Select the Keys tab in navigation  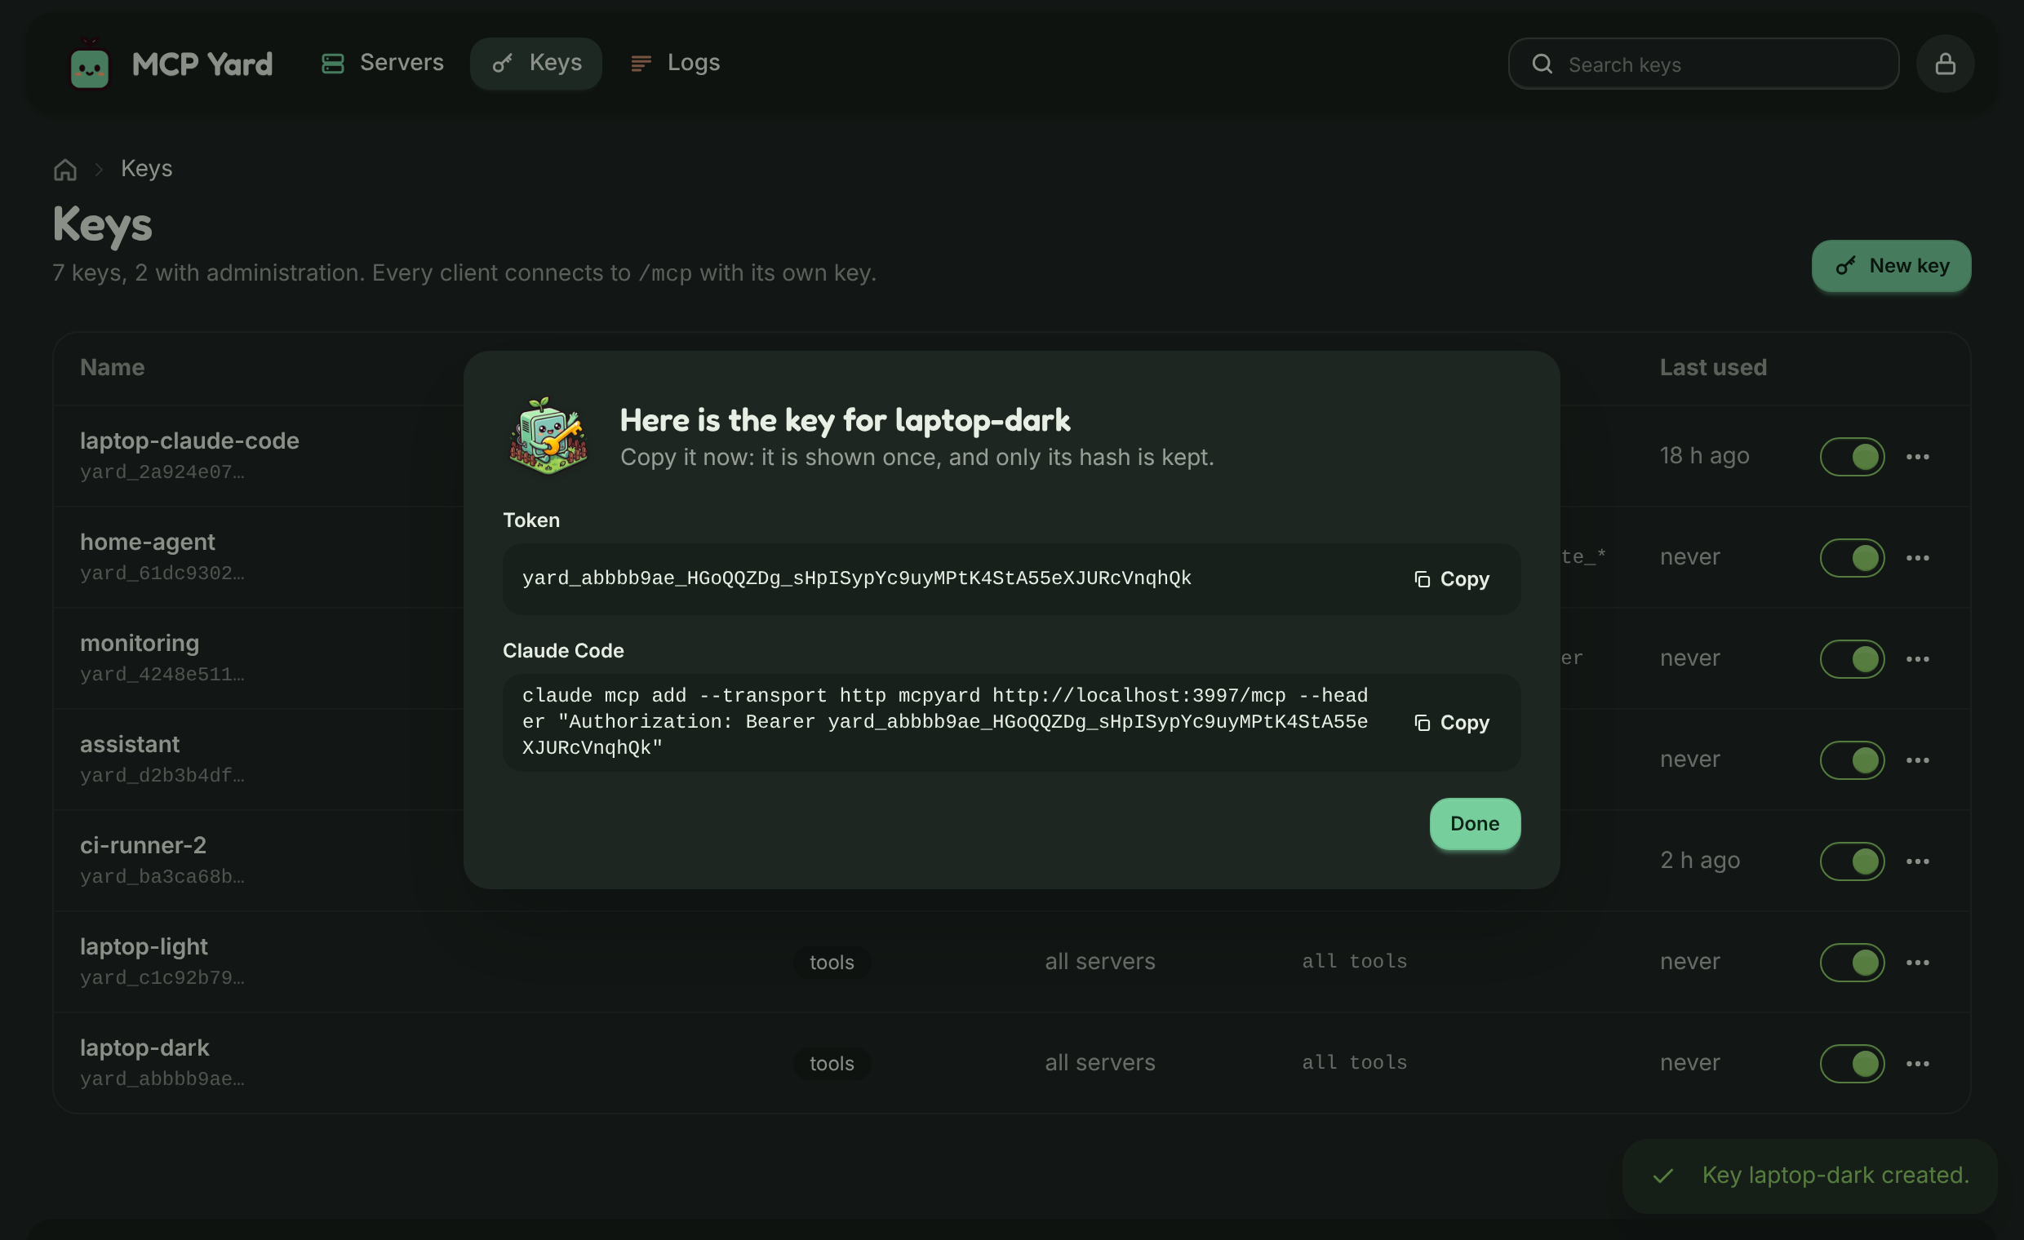tap(535, 64)
